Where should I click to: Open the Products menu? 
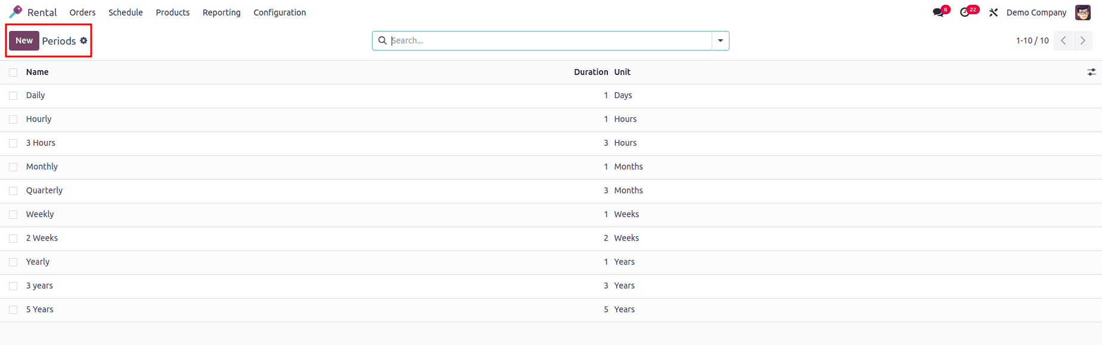(x=172, y=12)
